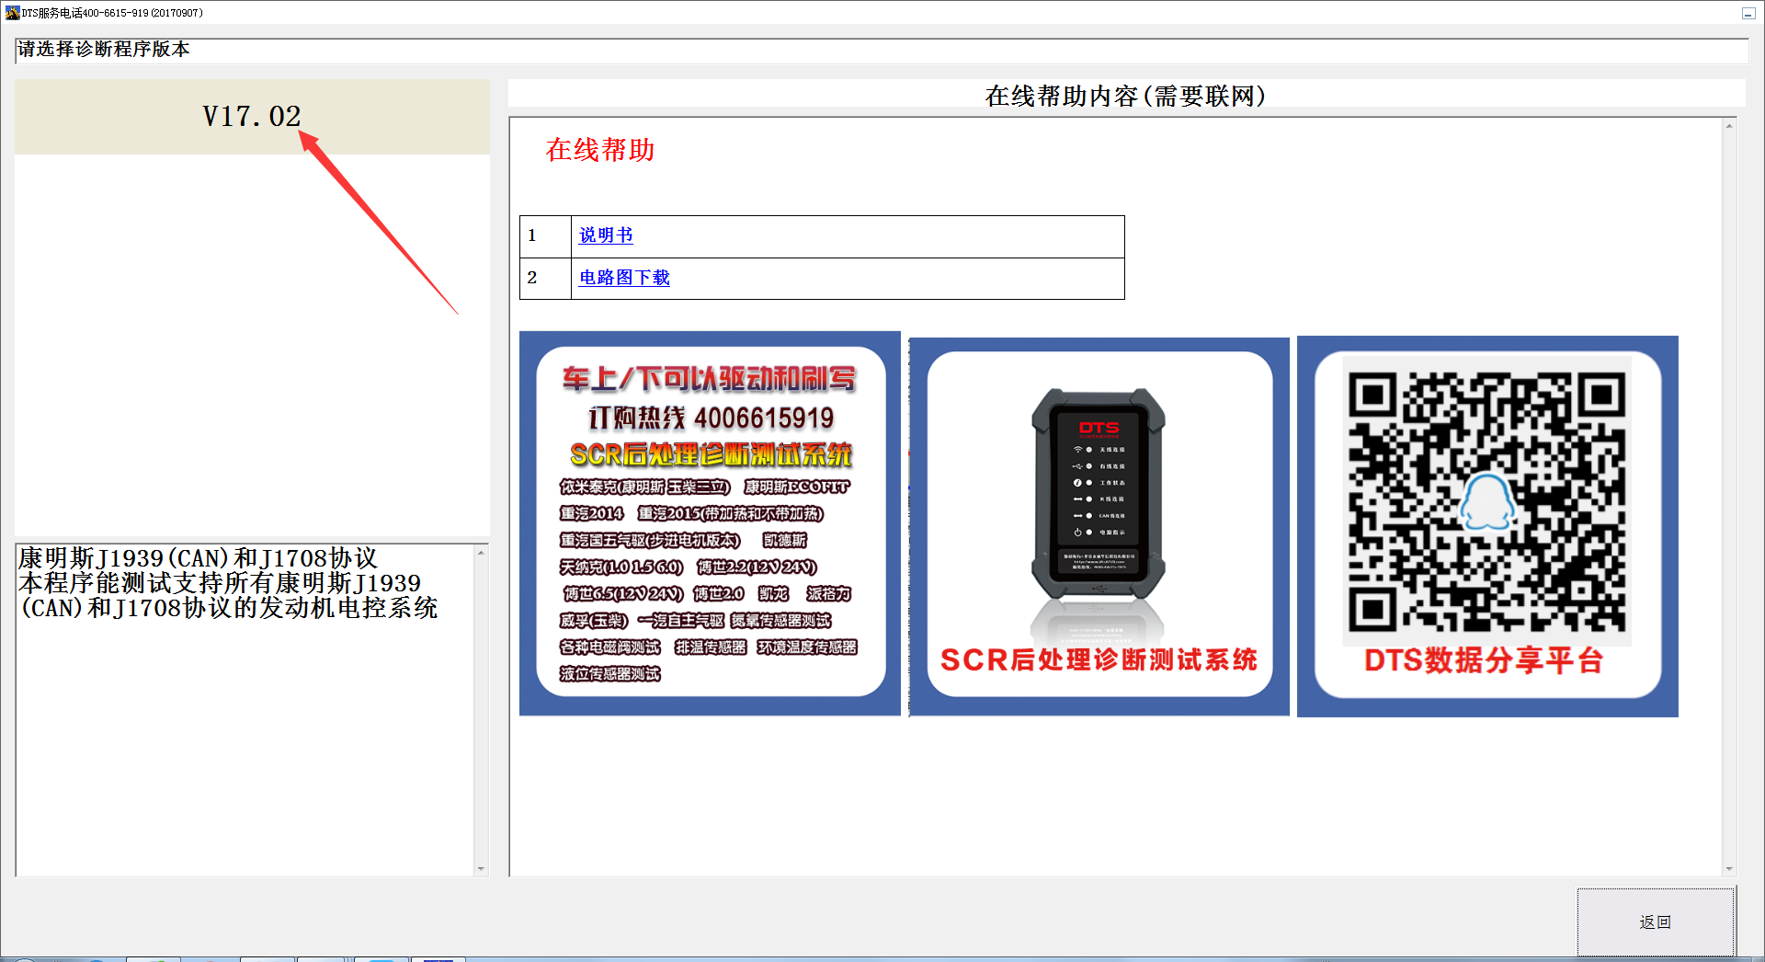Open the 电路图下载 circuit diagram link
This screenshot has width=1765, height=962.
tap(624, 278)
